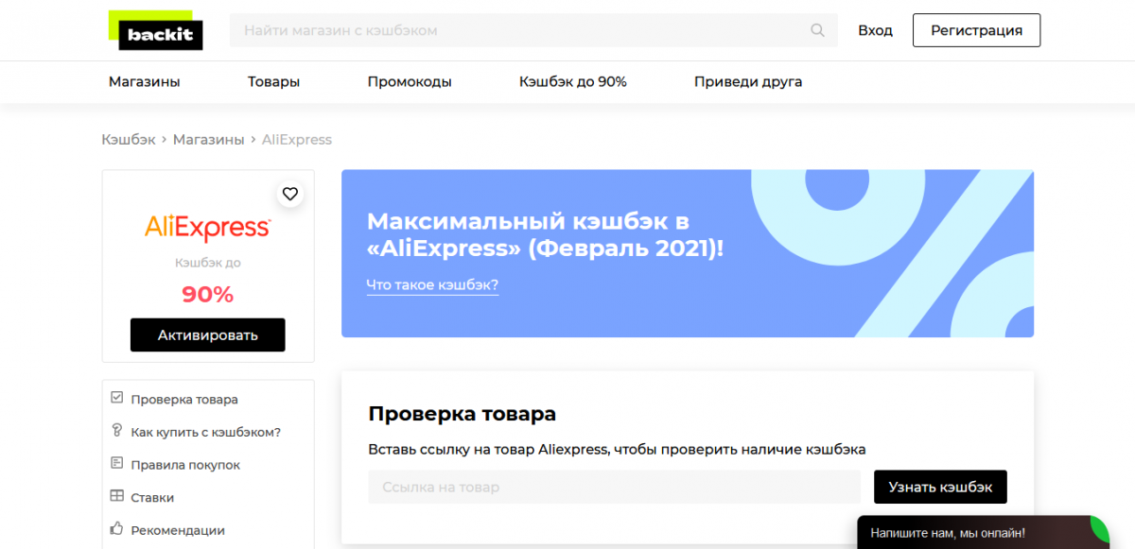Screen dimensions: 1135x549
Task: Click the backit logo
Action: [156, 30]
